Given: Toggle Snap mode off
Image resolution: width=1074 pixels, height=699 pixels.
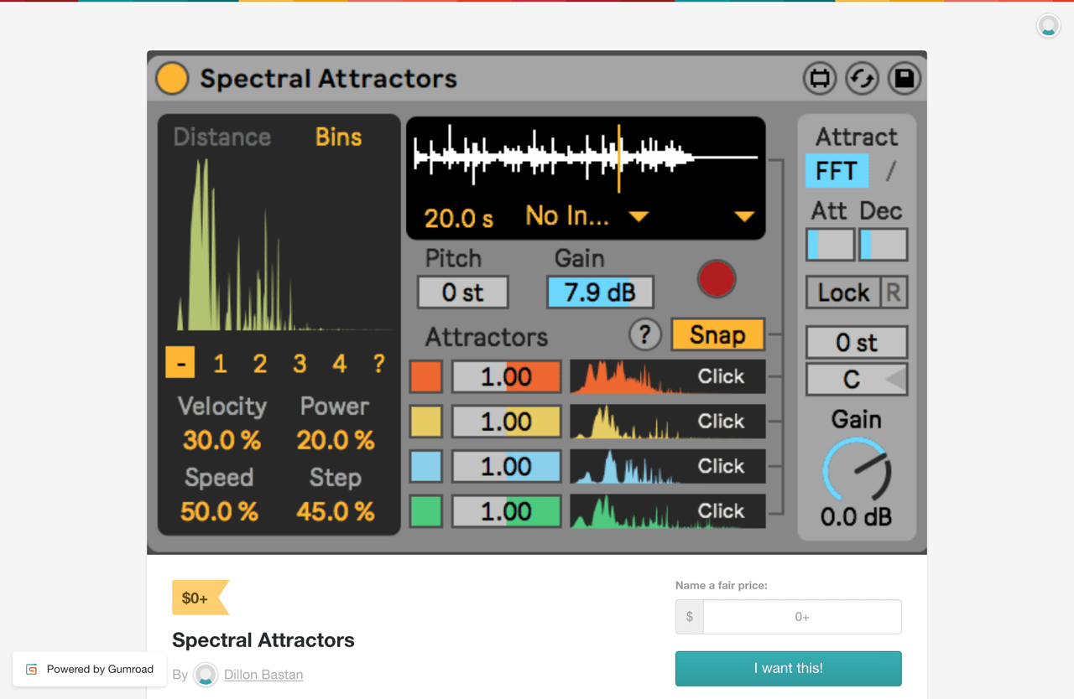Looking at the screenshot, I should 717,334.
